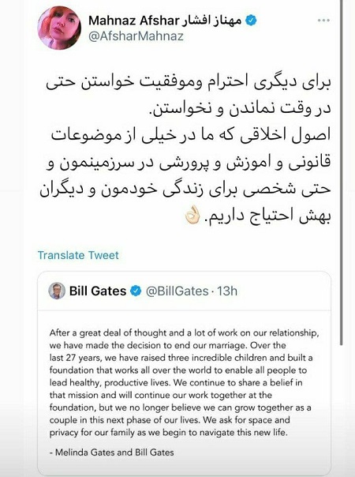Image resolution: width=355 pixels, height=477 pixels.
Task: Click the Melinda Gates and Bill Gates signature
Action: (x=111, y=453)
